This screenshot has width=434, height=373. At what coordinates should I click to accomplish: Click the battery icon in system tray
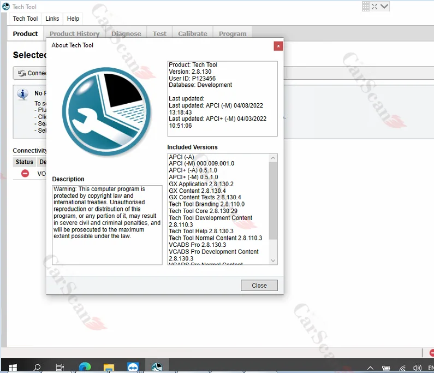click(386, 368)
